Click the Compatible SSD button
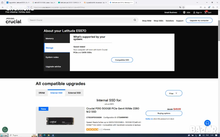 click(x=122, y=60)
